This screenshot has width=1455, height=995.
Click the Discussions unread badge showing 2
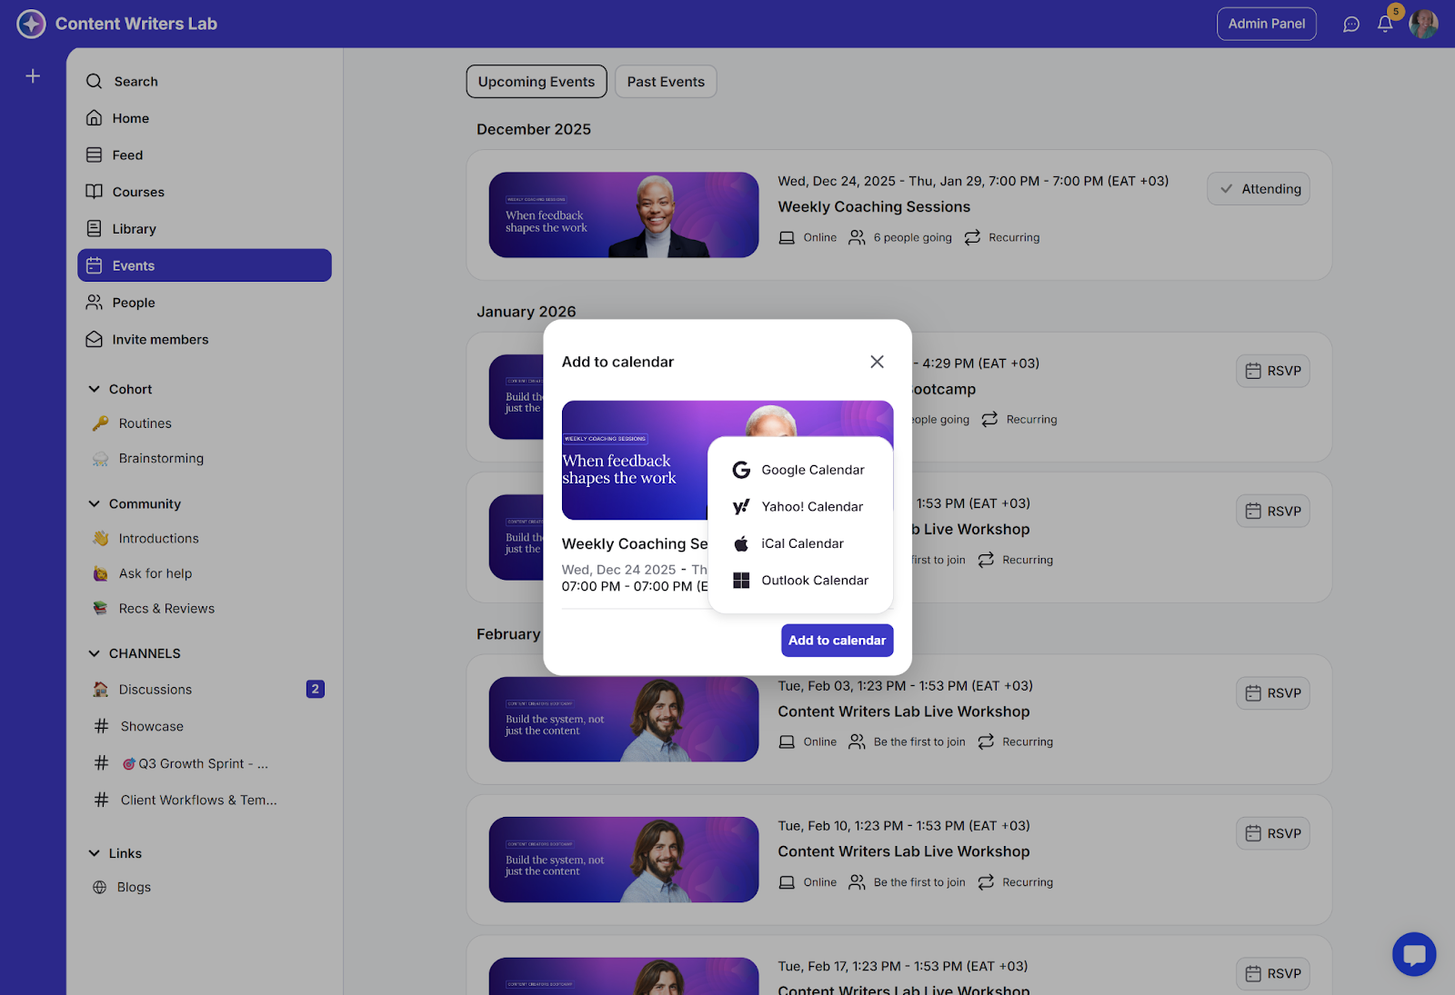point(316,690)
